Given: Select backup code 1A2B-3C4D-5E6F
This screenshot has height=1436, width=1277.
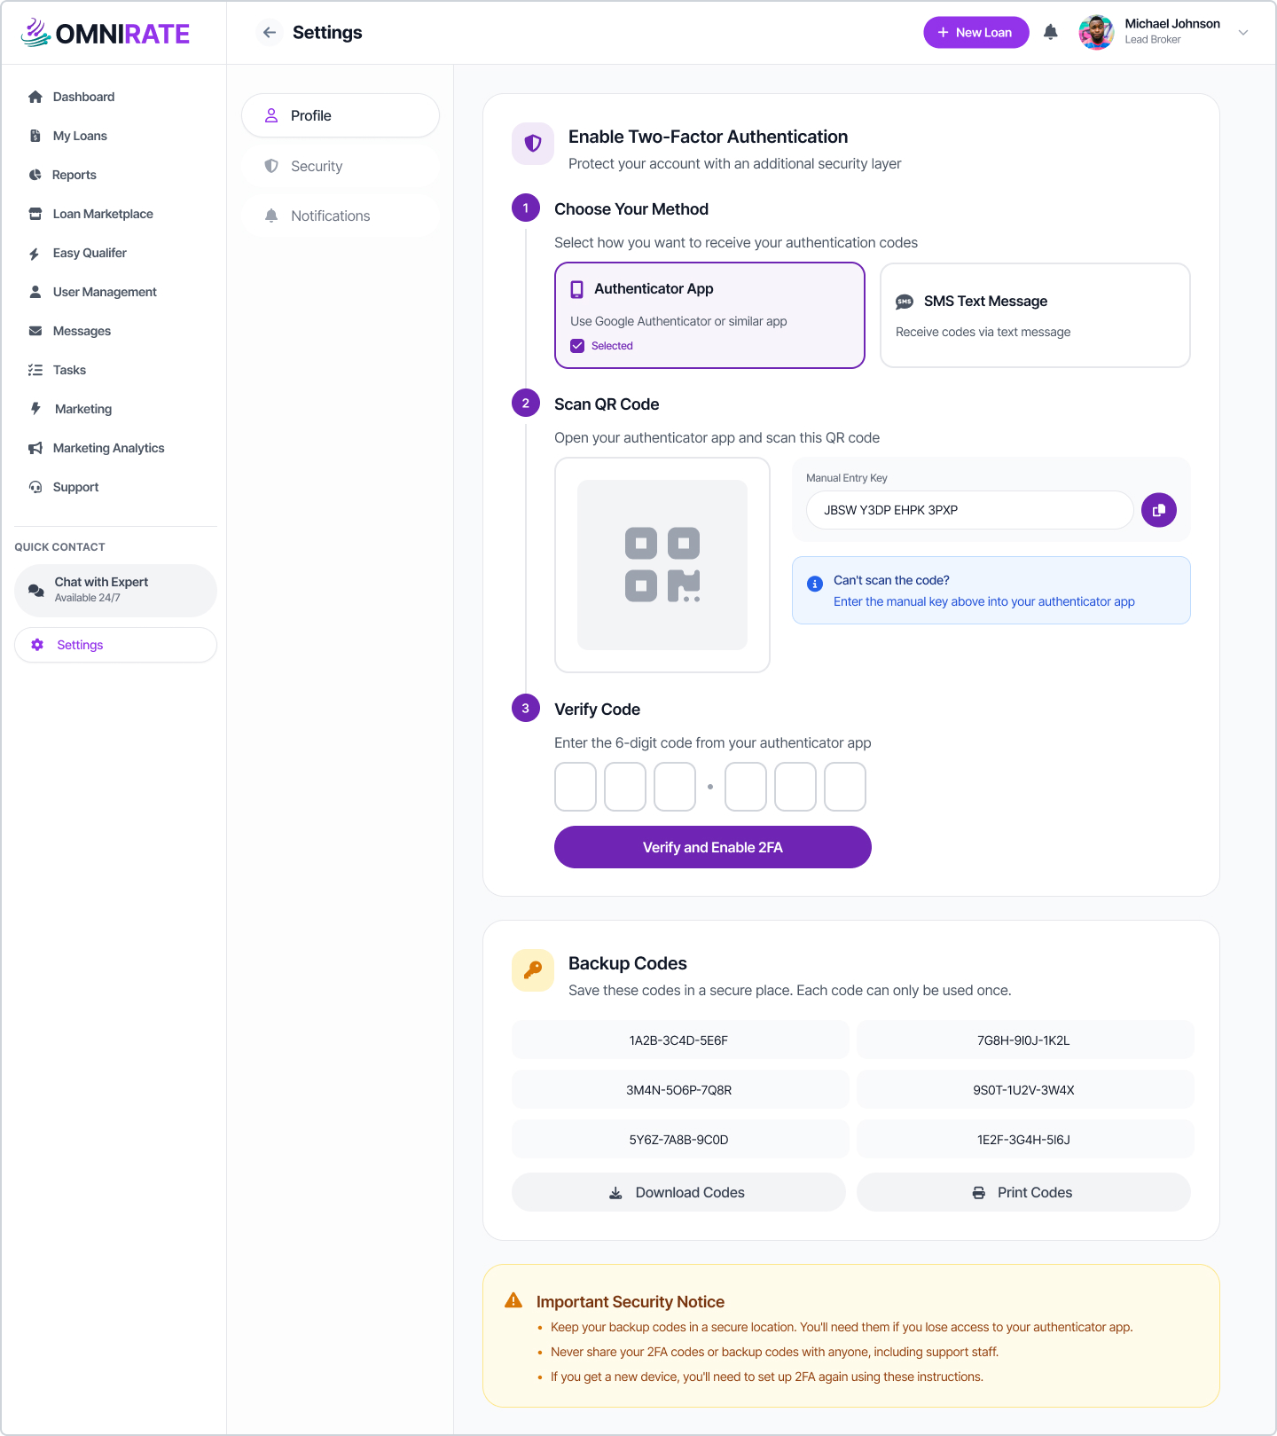Looking at the screenshot, I should click(x=680, y=1040).
